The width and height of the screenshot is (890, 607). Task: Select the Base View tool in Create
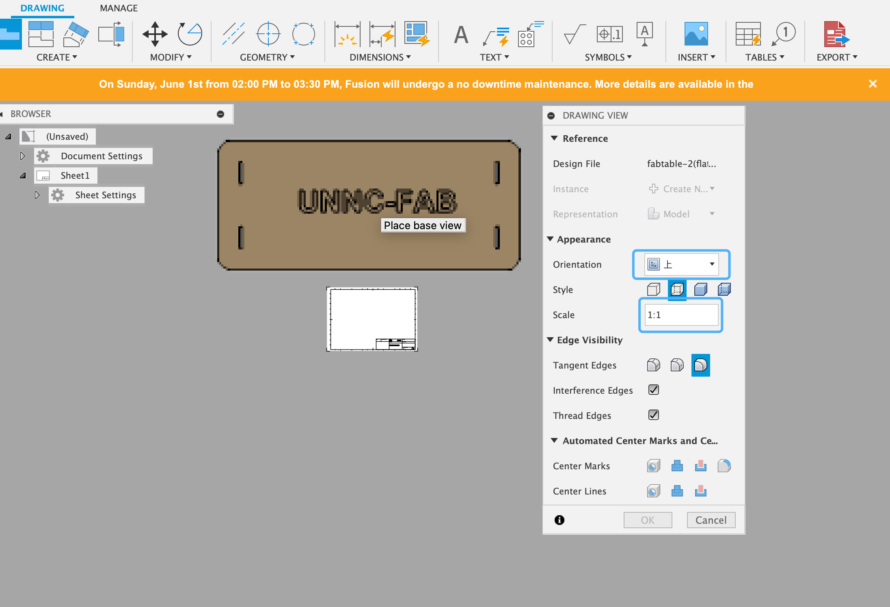click(x=10, y=34)
